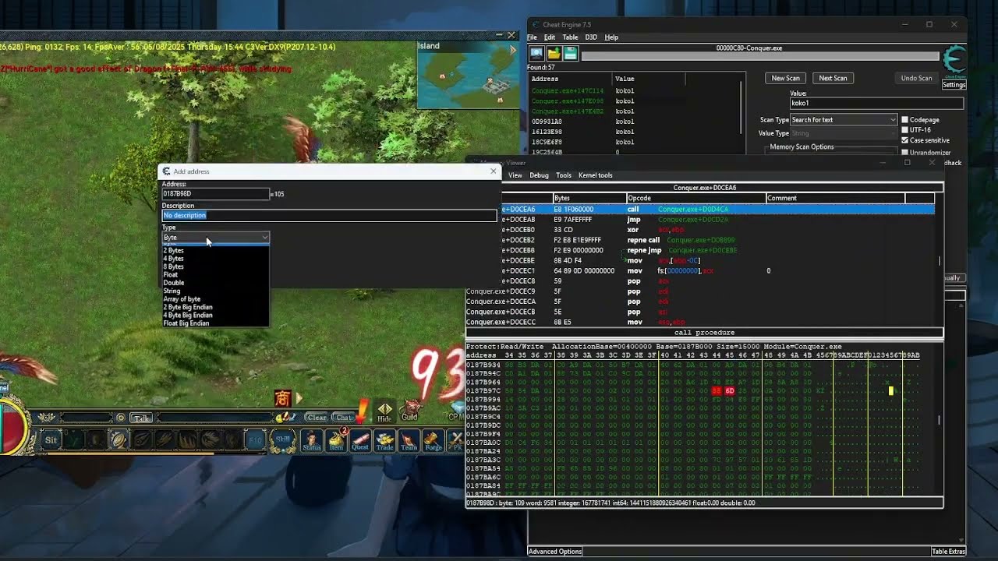Screen dimensions: 998x561
Task: Open Kernel tools menu in Memory Viewer
Action: click(x=595, y=175)
